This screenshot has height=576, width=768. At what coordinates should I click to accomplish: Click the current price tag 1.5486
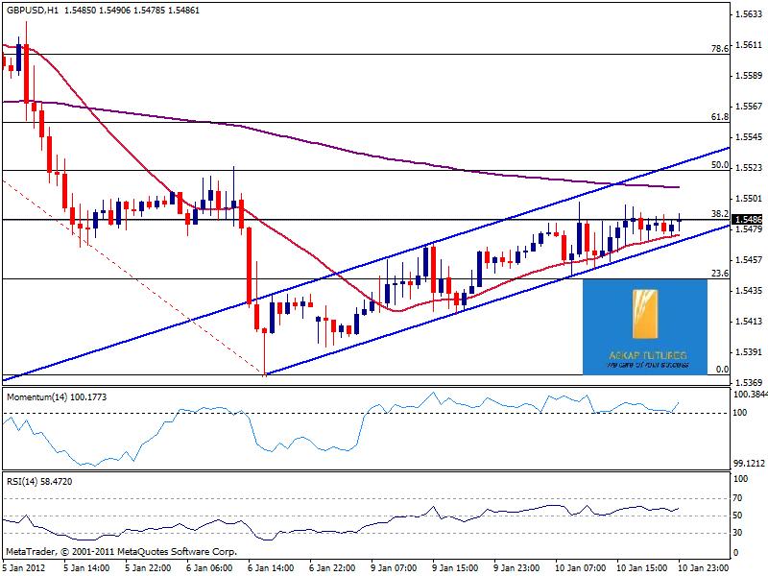tap(749, 220)
